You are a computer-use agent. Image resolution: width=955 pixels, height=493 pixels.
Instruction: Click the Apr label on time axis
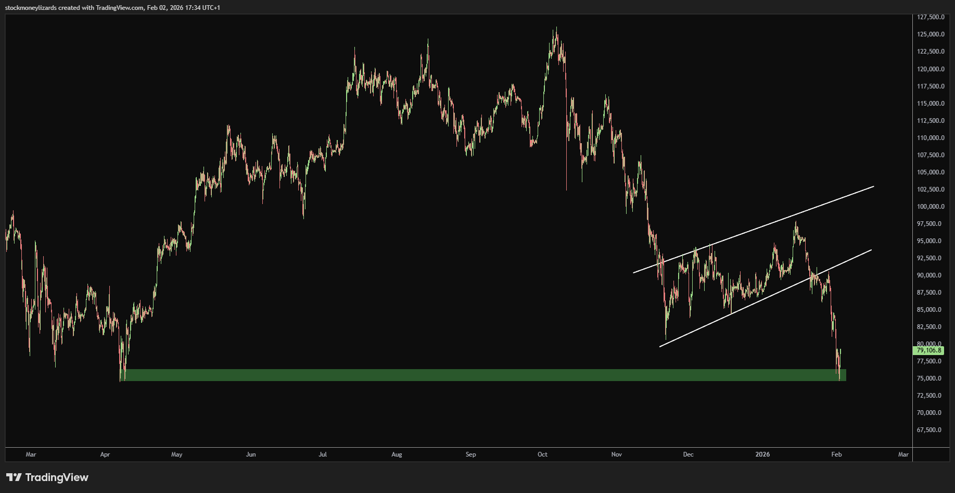105,454
